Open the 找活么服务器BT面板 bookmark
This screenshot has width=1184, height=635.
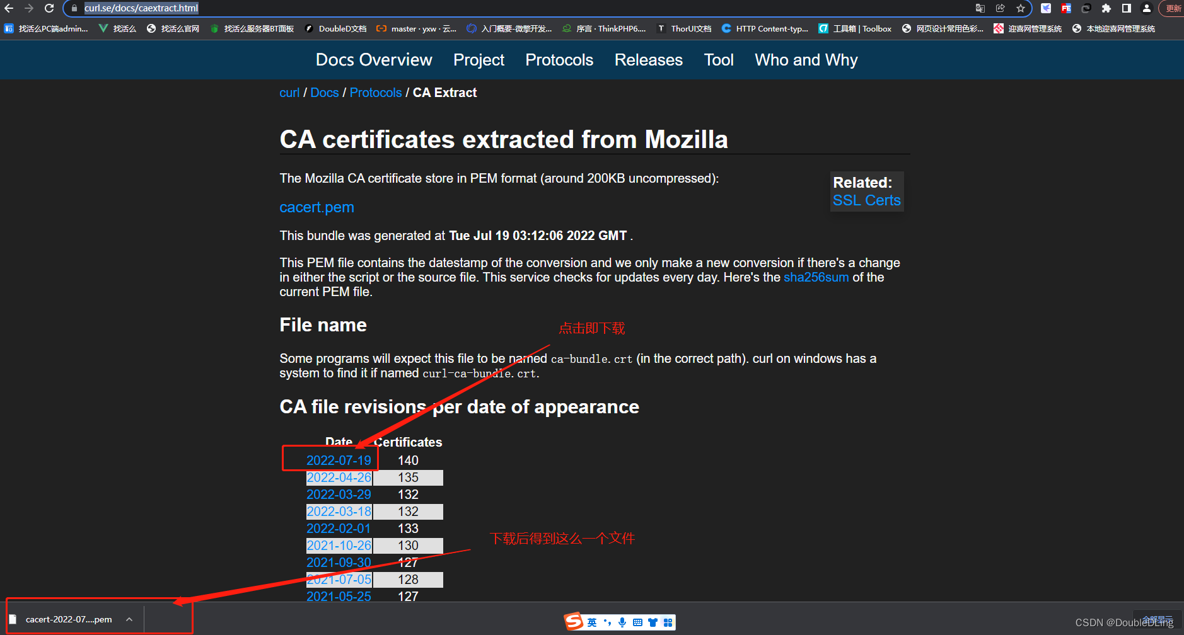(x=252, y=28)
